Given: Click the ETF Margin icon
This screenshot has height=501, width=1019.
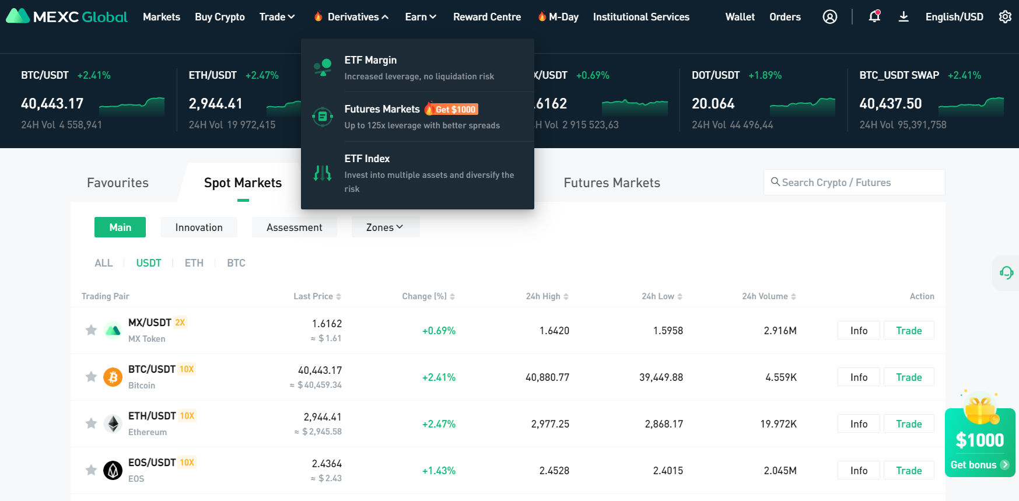Looking at the screenshot, I should click(x=323, y=68).
